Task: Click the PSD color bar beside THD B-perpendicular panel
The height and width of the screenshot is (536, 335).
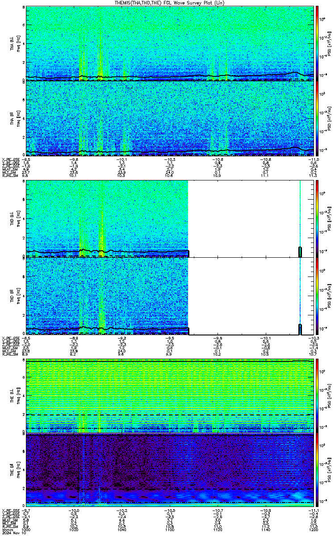Action: [317, 218]
